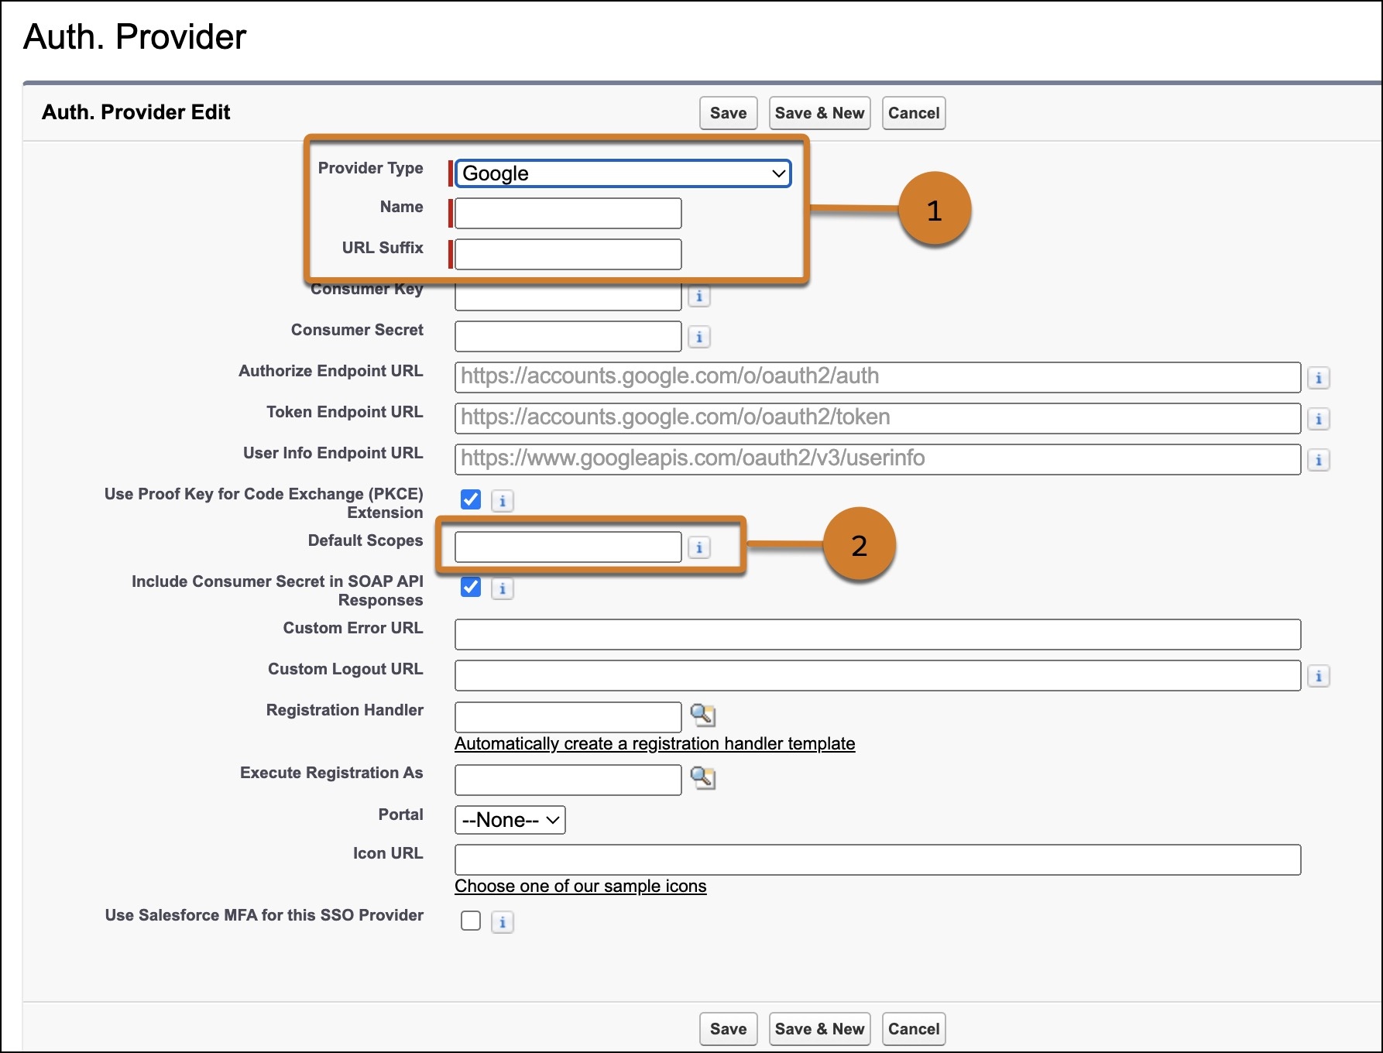Click info icon beside User Info Endpoint URL
Viewport: 1383px width, 1053px height.
pos(1318,460)
